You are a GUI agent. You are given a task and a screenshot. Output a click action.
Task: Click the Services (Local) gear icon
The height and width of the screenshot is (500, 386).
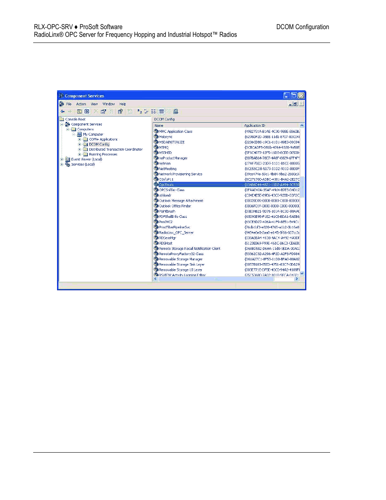[x=68, y=164]
